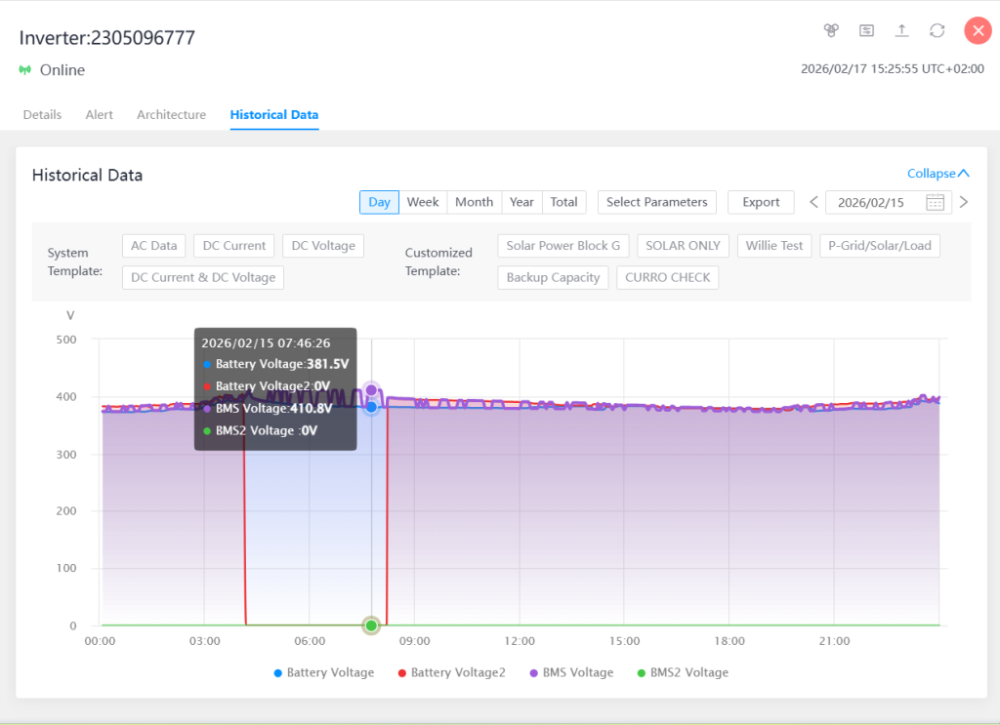Refresh inverter data with circular arrows icon
Viewport: 1000px width, 725px height.
937,30
